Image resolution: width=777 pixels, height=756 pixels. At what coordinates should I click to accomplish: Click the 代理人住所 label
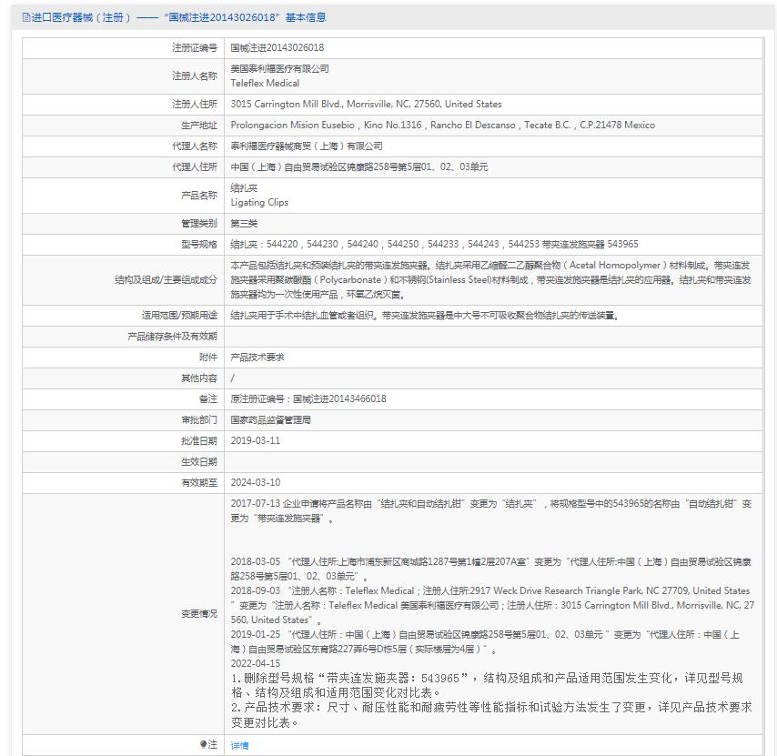[195, 167]
